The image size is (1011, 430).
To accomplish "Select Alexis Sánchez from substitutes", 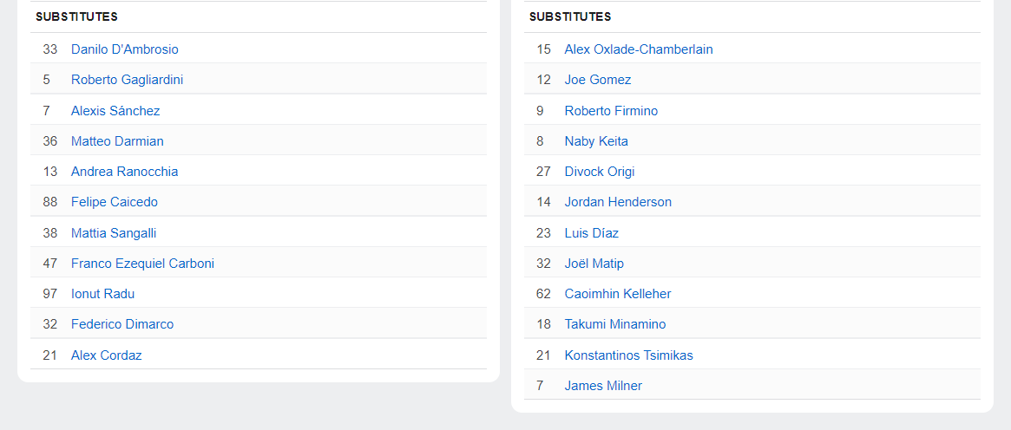I will tap(115, 111).
